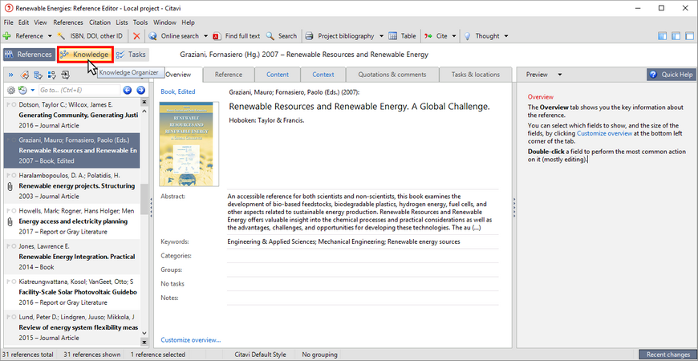Select the three-column layout icon
This screenshot has width=698, height=361.
click(x=663, y=36)
